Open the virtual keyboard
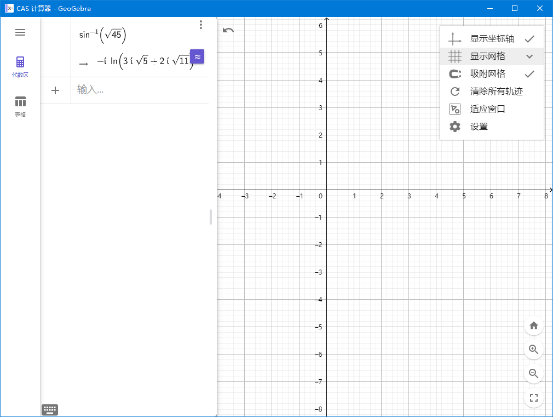 (x=50, y=409)
